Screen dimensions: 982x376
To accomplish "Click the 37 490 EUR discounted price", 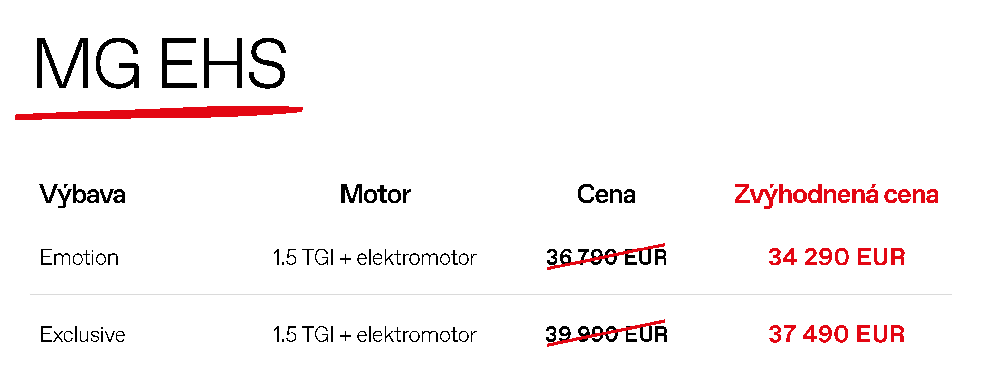I will point(836,334).
